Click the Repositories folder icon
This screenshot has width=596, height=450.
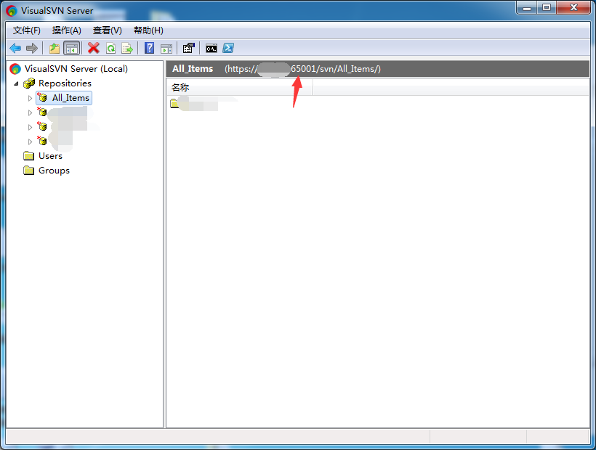pos(29,83)
